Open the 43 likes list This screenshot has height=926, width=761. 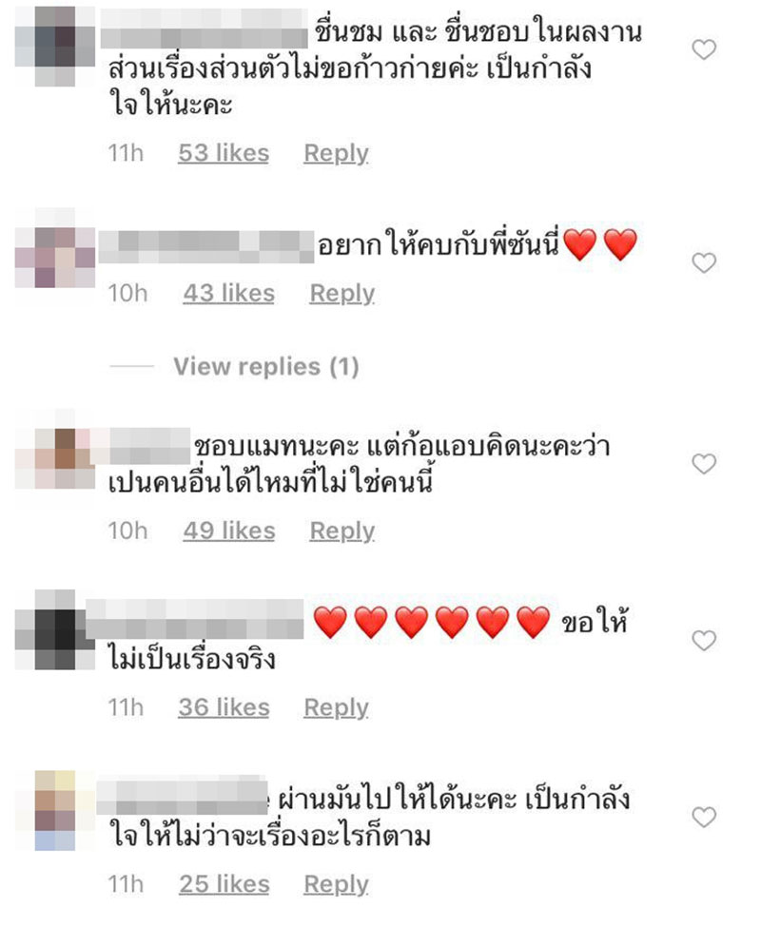[x=228, y=294]
